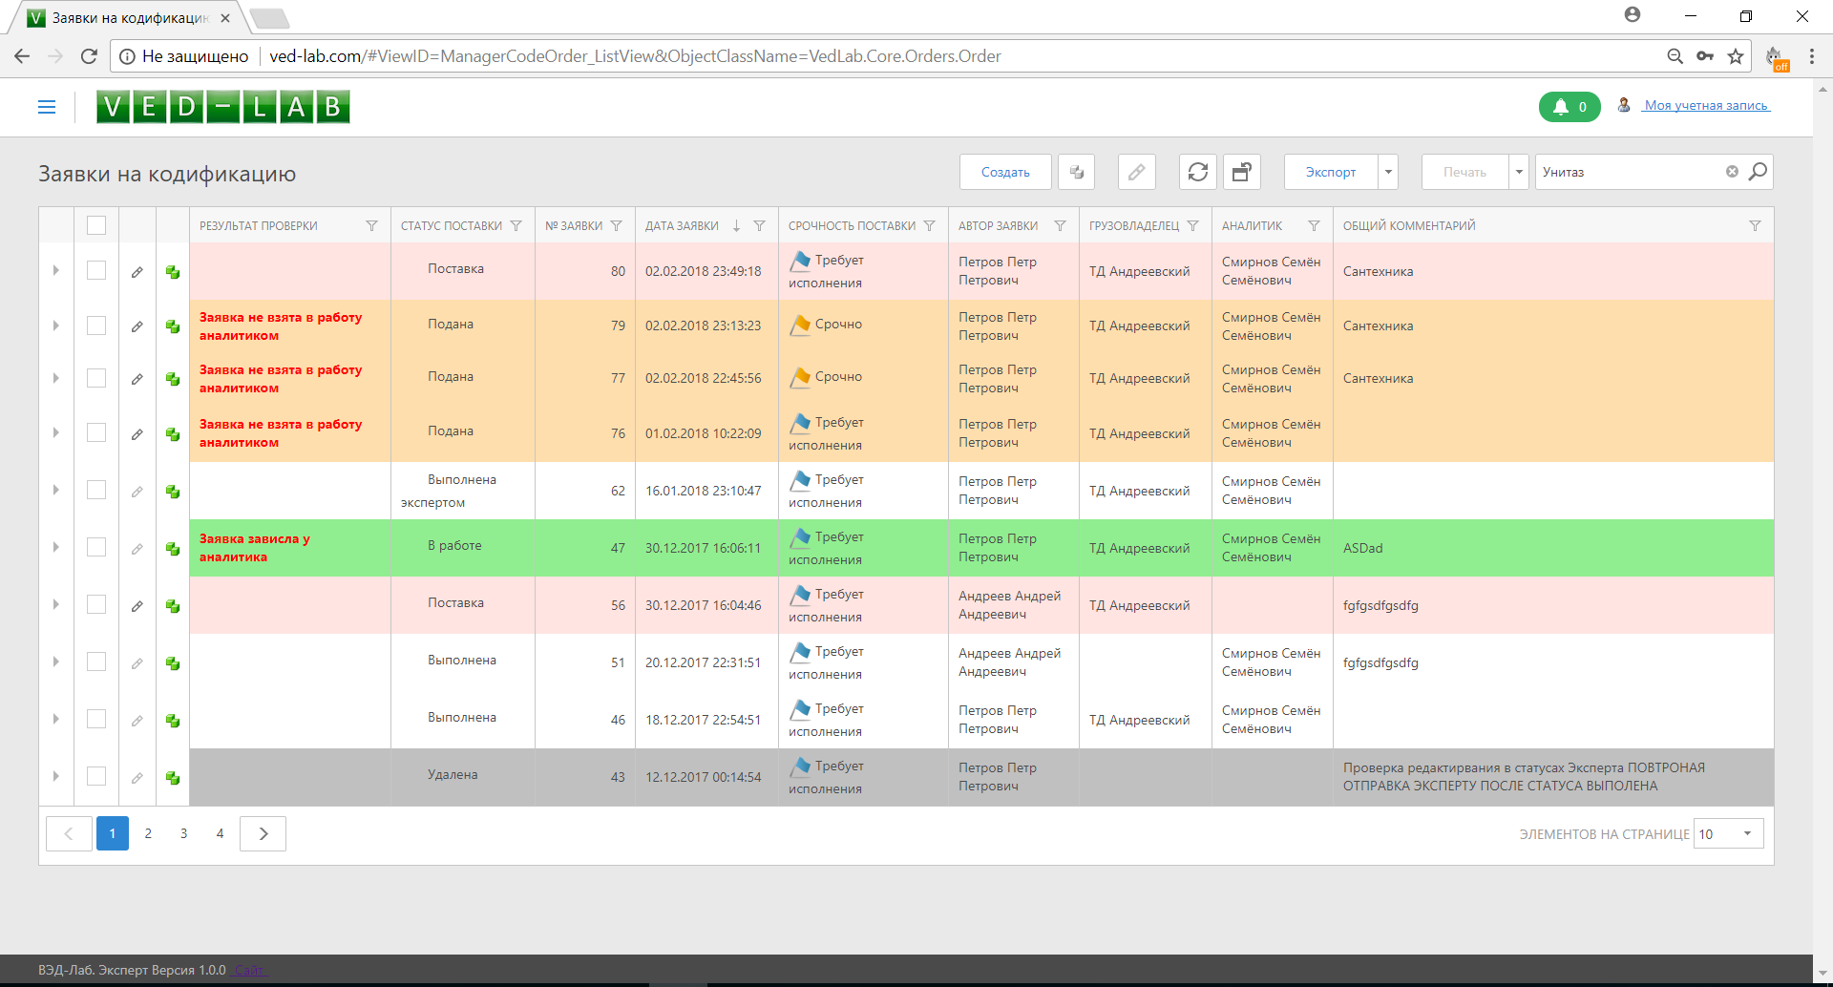Screen dimensions: 1833x987
Task: Go to next page arrow
Action: click(x=263, y=833)
